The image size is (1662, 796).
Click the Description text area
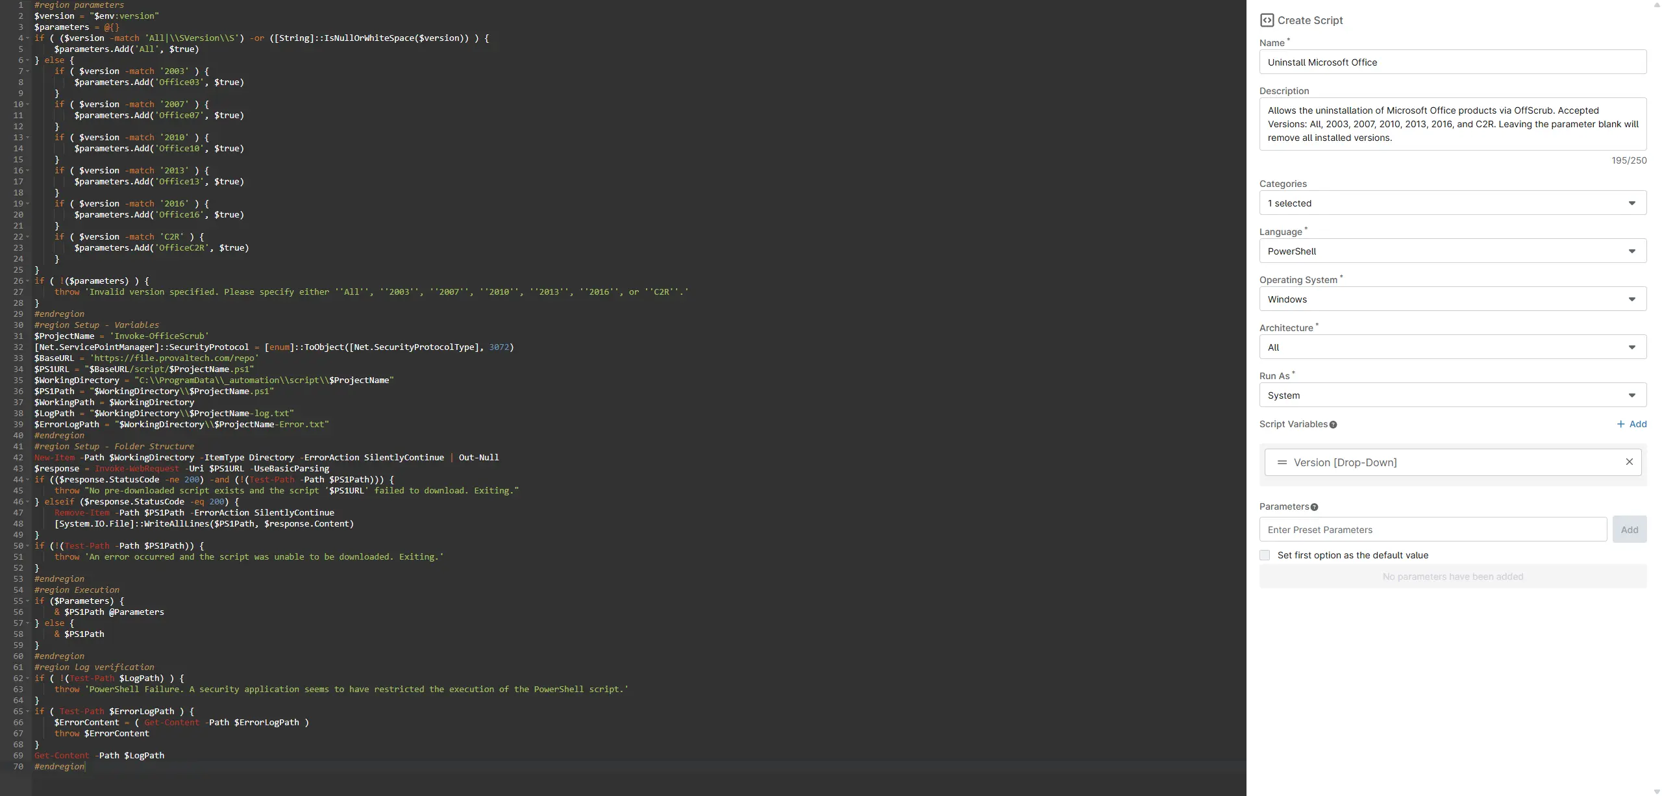[x=1452, y=124]
